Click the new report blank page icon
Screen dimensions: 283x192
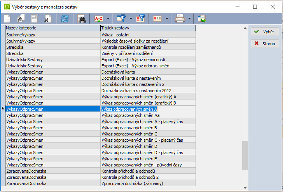[x=7, y=19]
